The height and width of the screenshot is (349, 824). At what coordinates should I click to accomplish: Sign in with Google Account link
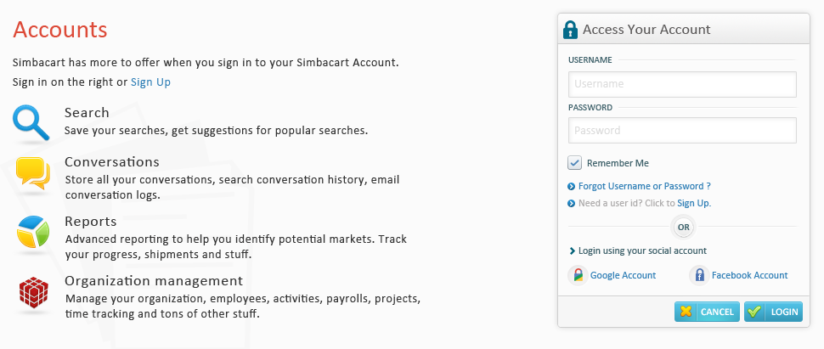pos(623,275)
